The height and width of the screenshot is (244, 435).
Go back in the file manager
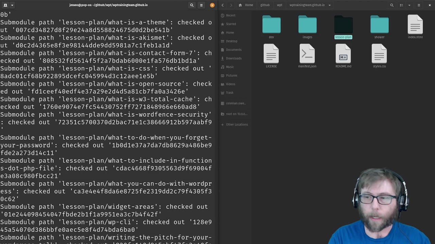pos(223,5)
